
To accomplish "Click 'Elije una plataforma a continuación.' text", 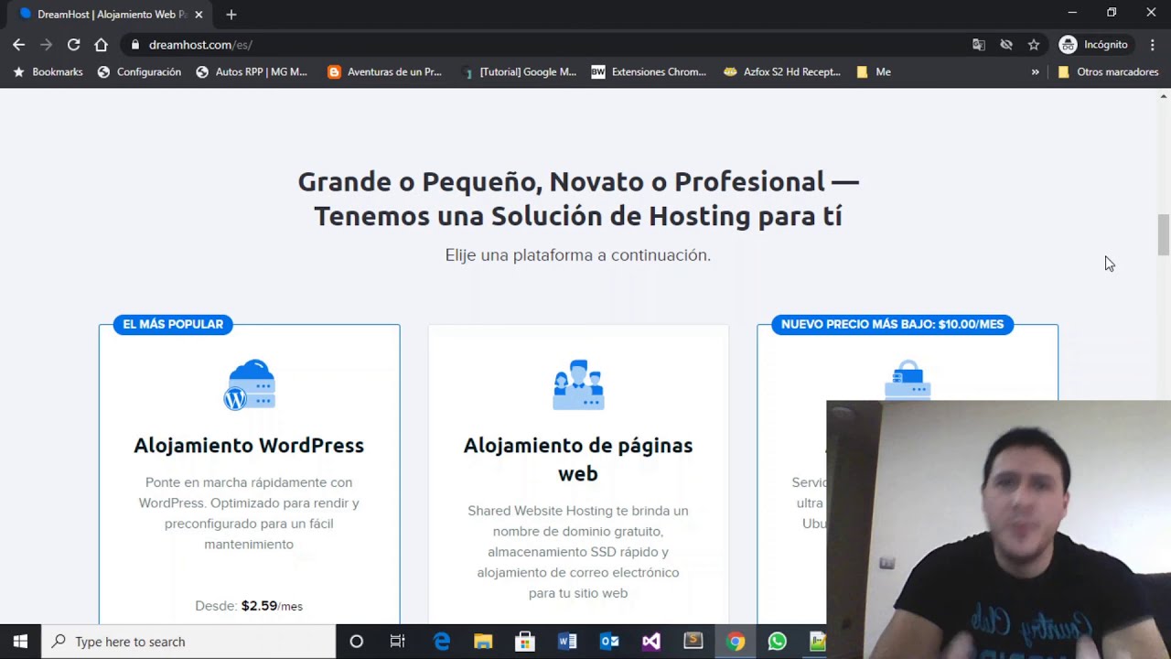I will (578, 254).
